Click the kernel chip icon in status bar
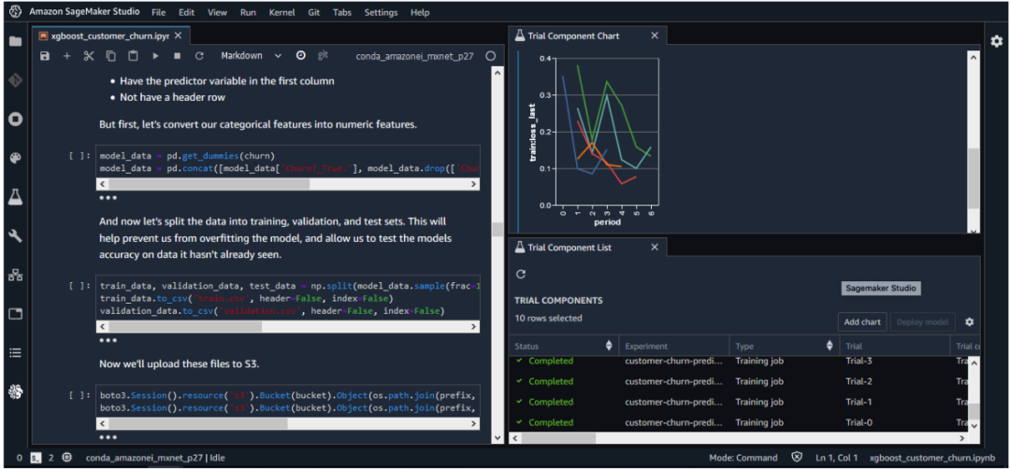The width and height of the screenshot is (1010, 469). [67, 458]
